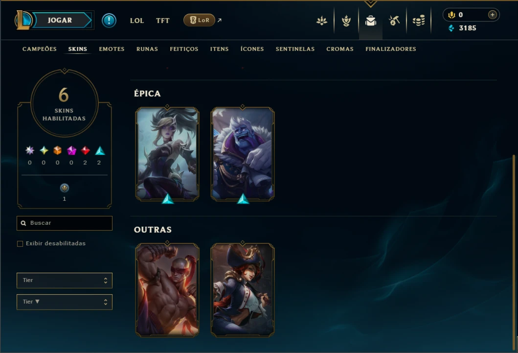518x353 pixels.
Task: Click the plus icon to buy RP
Action: pyautogui.click(x=492, y=15)
